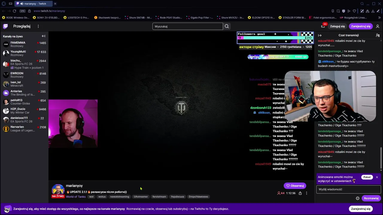Click the DropsУвімкнено tag
The width and height of the screenshot is (383, 215).
(x=198, y=197)
